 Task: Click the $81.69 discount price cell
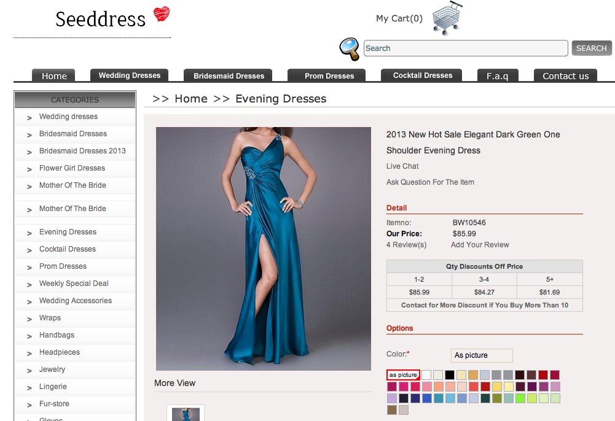point(549,292)
